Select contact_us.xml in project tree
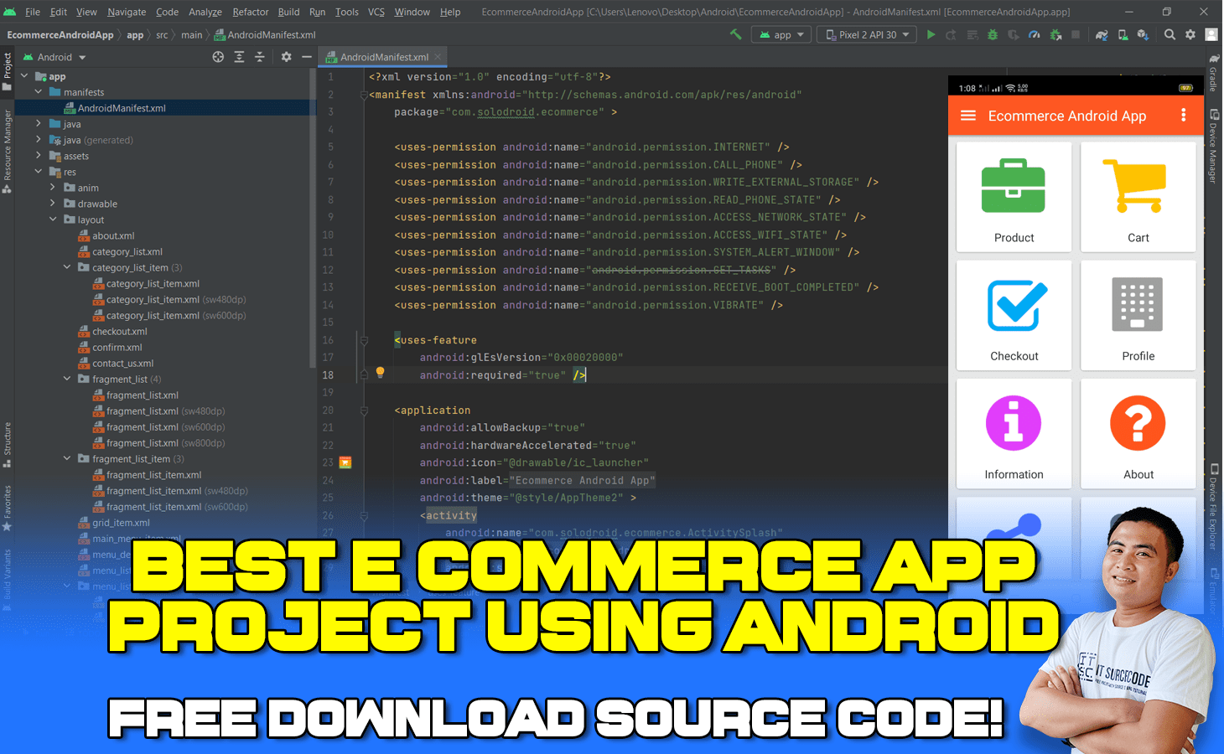Screen dimensions: 1224x754 click(122, 363)
